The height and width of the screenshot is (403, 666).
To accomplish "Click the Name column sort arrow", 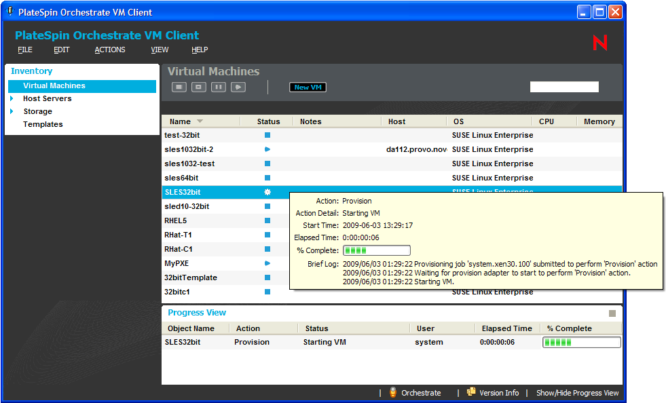I will pos(200,121).
